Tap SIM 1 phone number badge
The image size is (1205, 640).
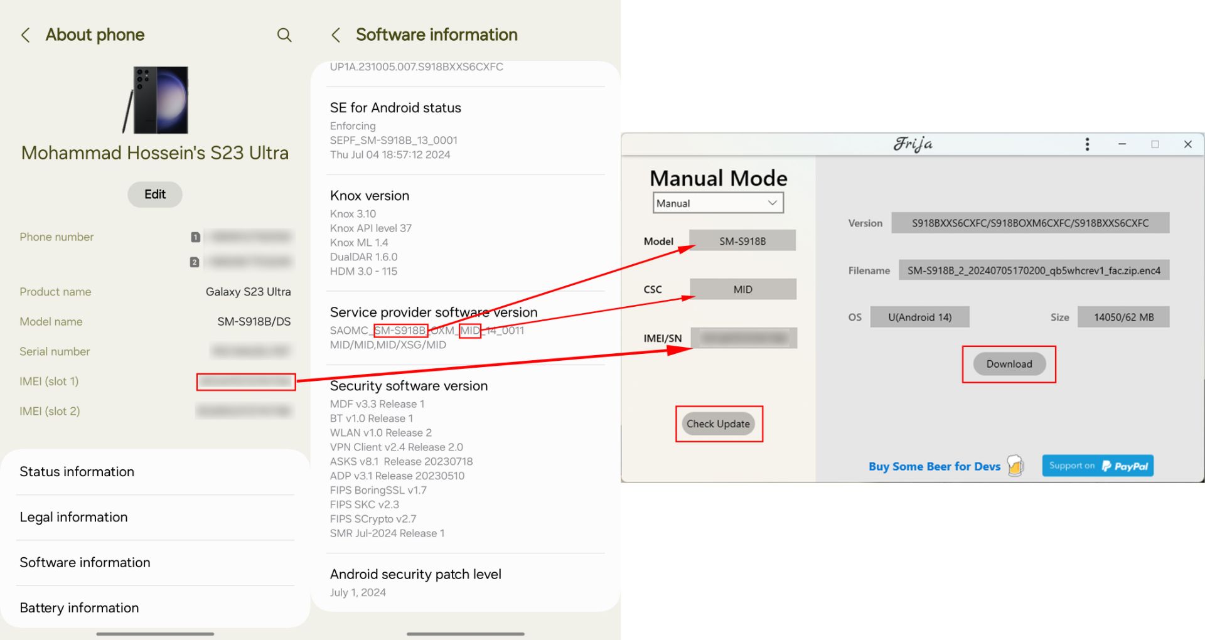195,237
